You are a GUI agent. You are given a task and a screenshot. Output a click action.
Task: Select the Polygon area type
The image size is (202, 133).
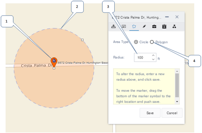click(x=152, y=42)
